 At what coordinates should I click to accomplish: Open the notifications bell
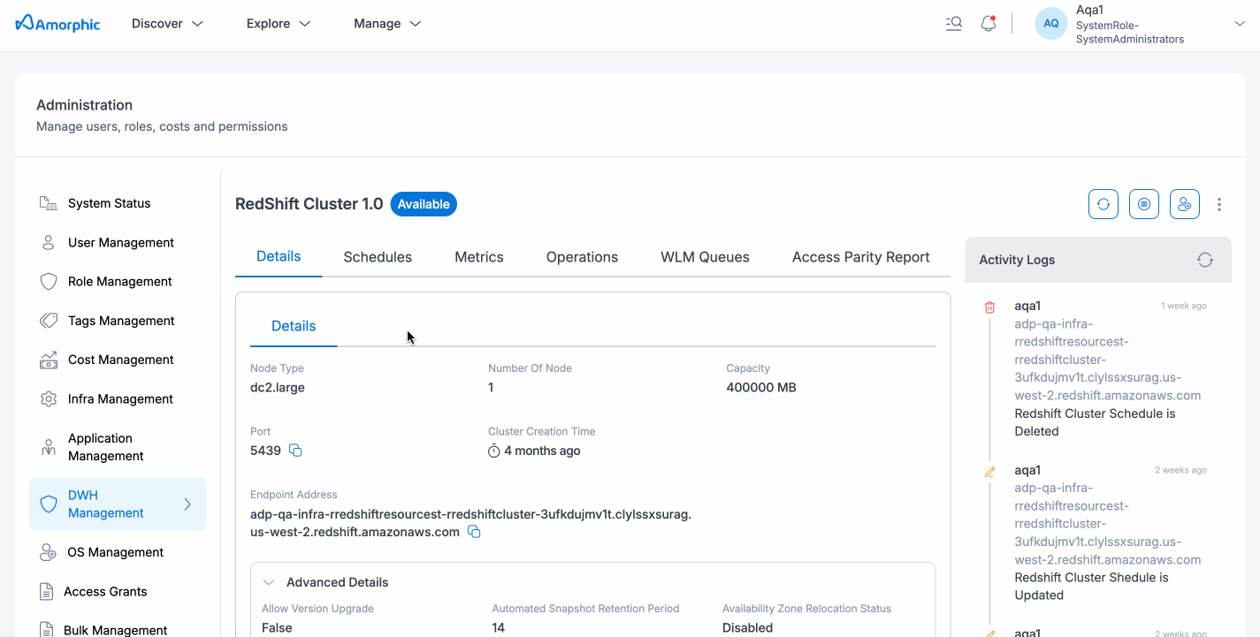(989, 24)
